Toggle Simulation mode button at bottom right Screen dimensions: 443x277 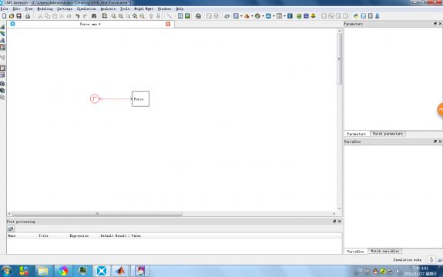click(x=431, y=259)
